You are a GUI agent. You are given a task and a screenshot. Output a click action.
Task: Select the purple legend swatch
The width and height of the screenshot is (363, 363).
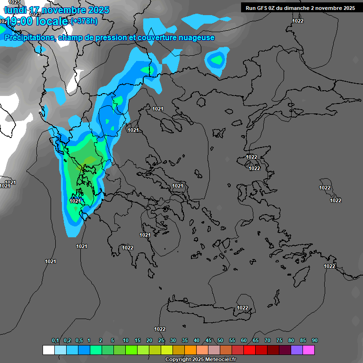point(297,350)
